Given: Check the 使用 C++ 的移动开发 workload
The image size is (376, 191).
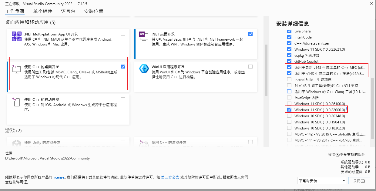Looking at the screenshot, I should coord(123,99).
